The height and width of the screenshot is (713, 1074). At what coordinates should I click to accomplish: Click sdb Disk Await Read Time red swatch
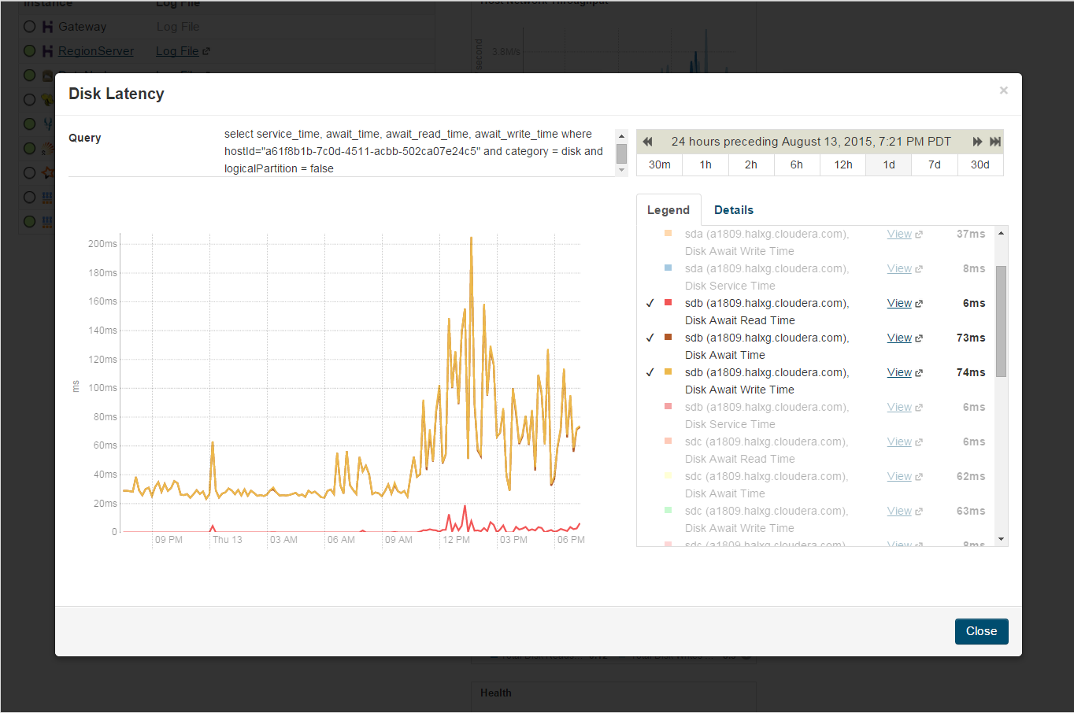668,302
